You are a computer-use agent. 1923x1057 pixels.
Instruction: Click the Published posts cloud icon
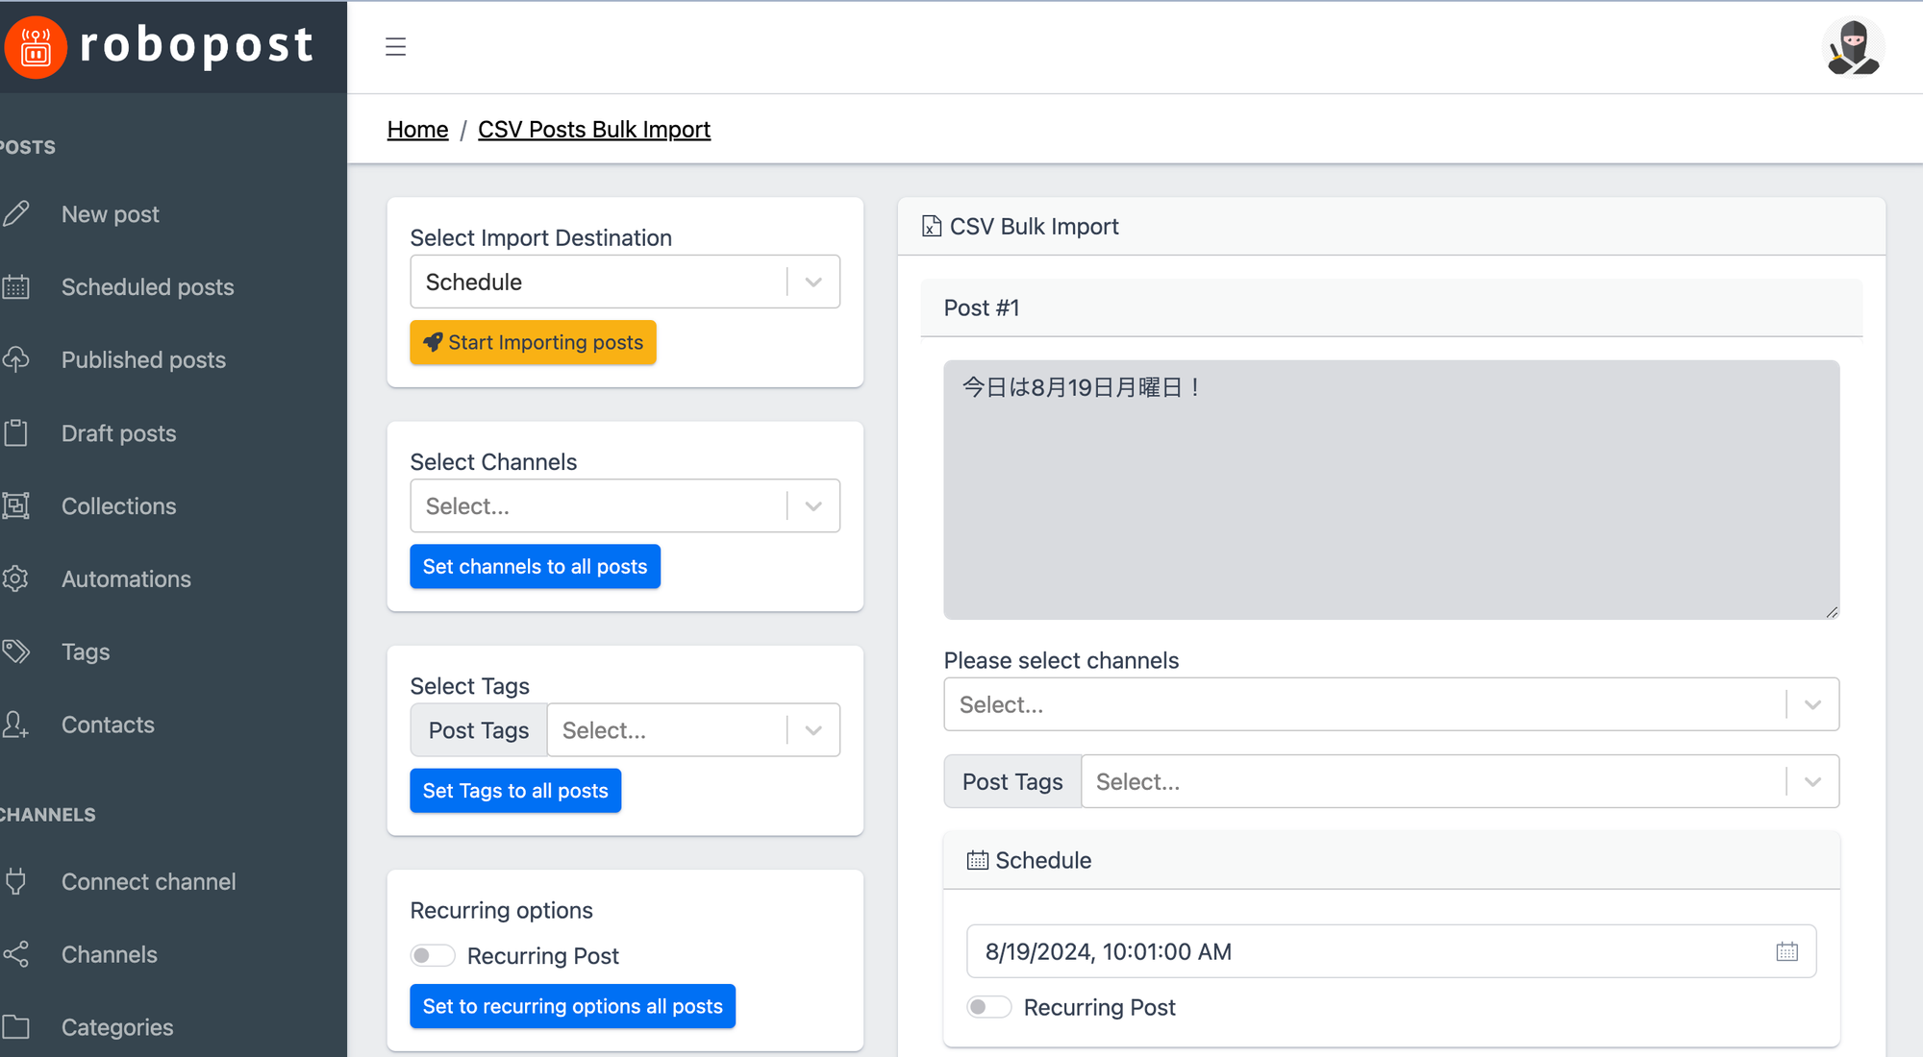pos(16,359)
